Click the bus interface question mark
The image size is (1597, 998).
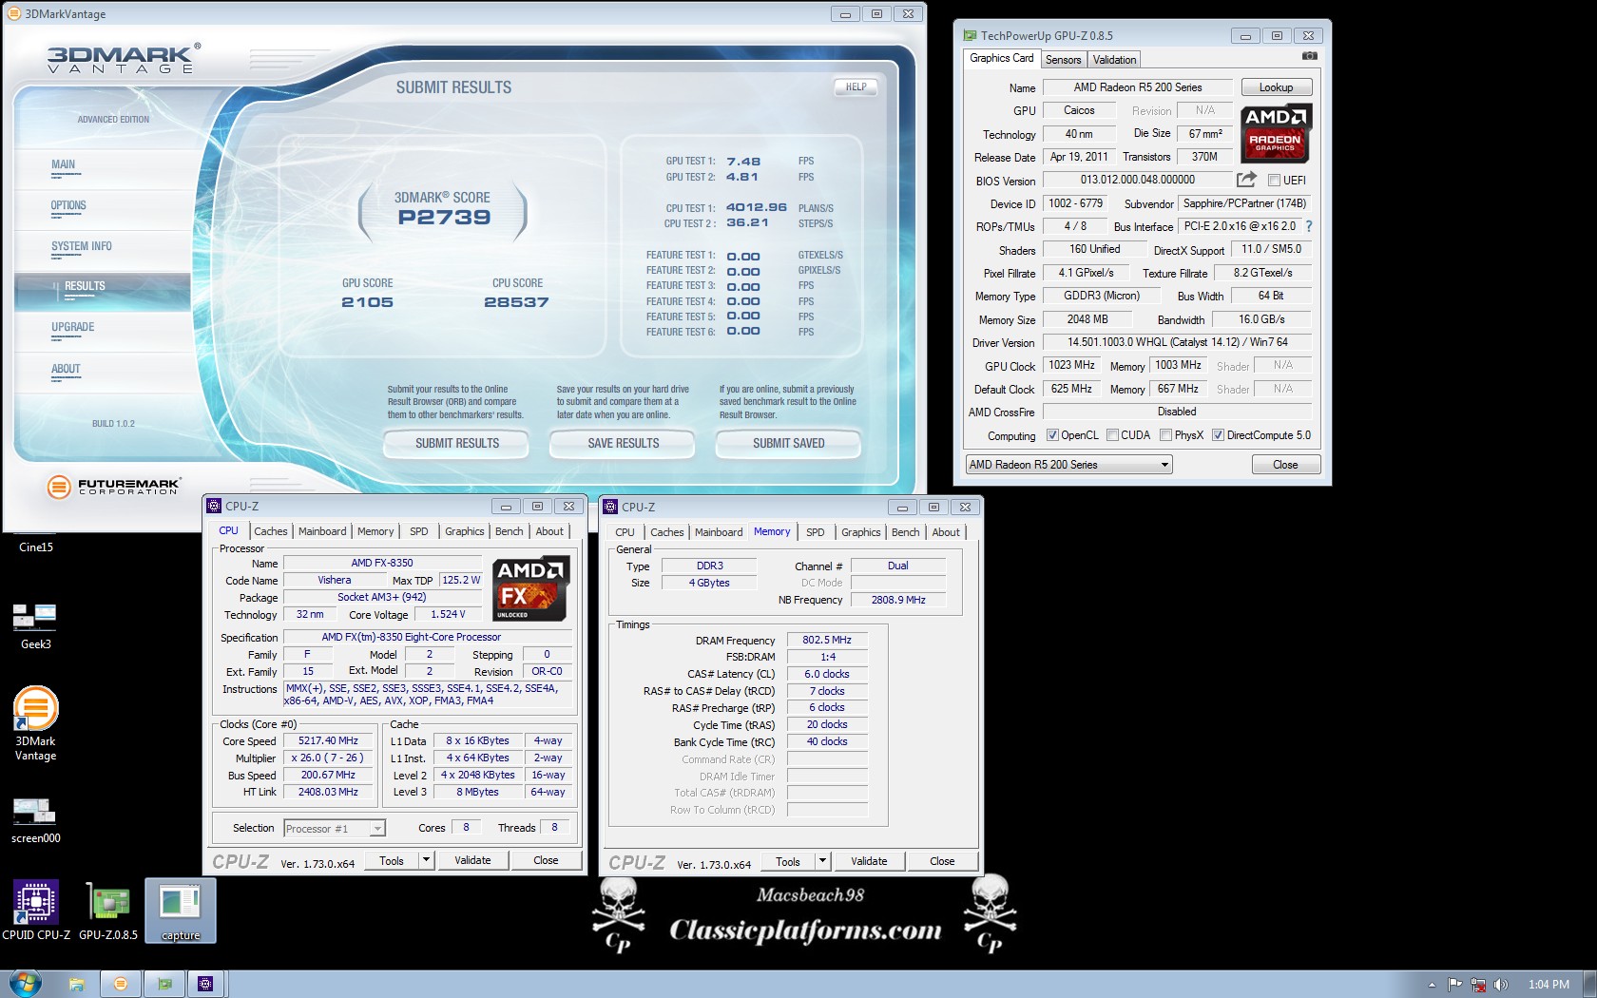(1309, 226)
